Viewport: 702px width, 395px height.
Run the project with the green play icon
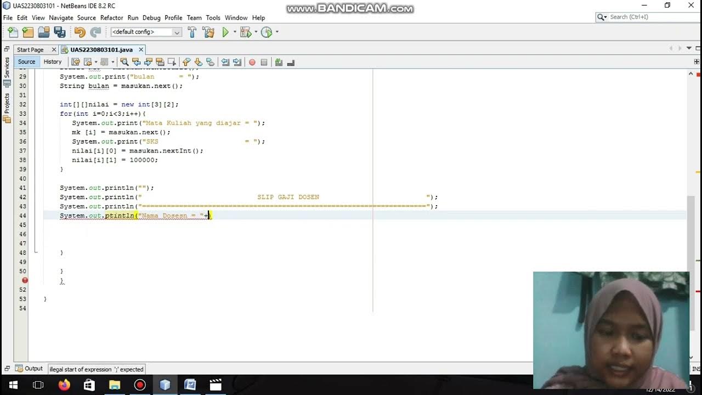225,32
